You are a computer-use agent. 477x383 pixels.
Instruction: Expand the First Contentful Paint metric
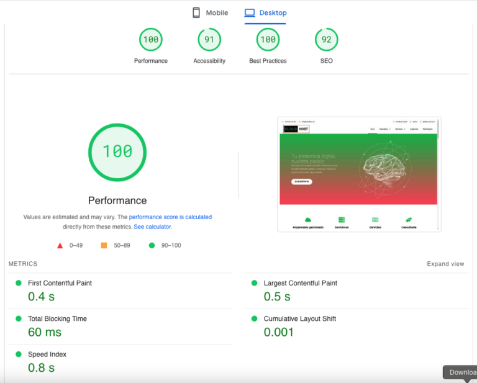[60, 283]
